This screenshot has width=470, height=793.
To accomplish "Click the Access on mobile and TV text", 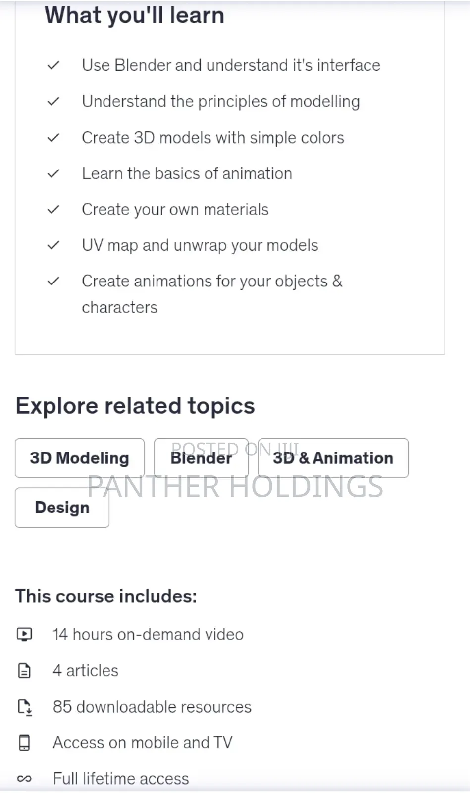I will click(143, 742).
